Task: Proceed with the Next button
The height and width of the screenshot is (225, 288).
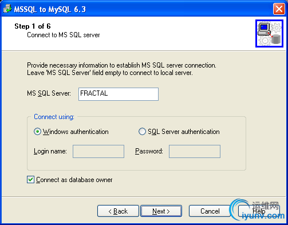Action: coord(161,211)
